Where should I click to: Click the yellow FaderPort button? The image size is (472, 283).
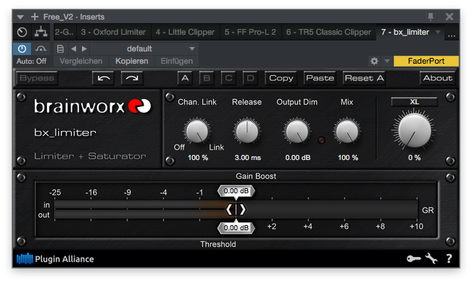[x=426, y=61]
